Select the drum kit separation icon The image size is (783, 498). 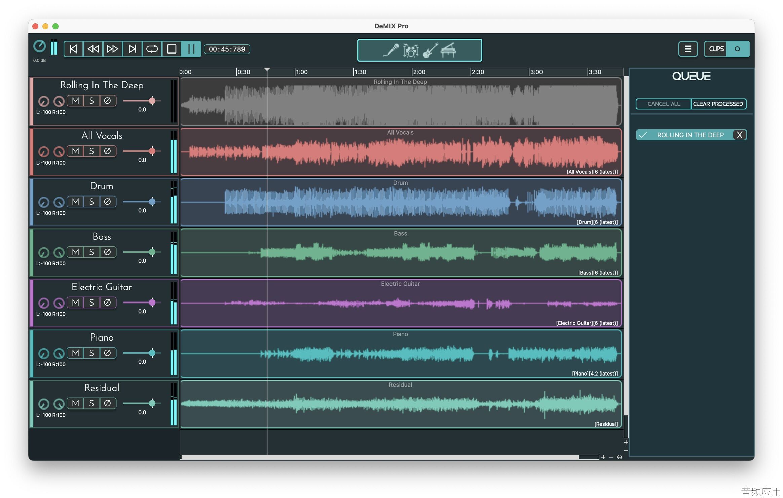(x=410, y=50)
